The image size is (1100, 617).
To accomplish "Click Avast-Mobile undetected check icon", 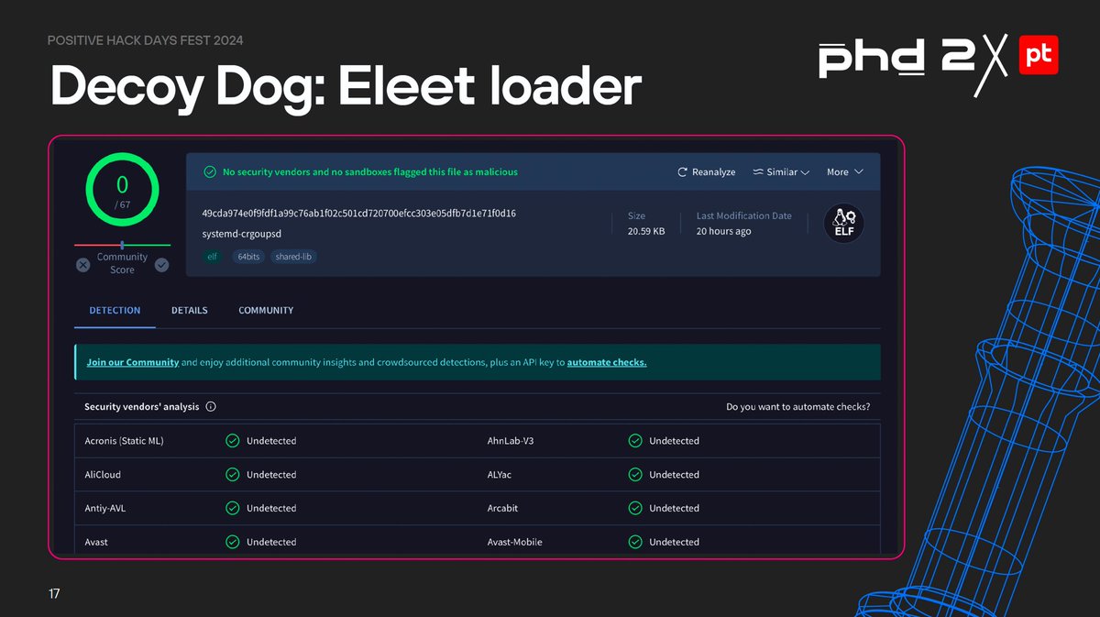I will point(635,542).
